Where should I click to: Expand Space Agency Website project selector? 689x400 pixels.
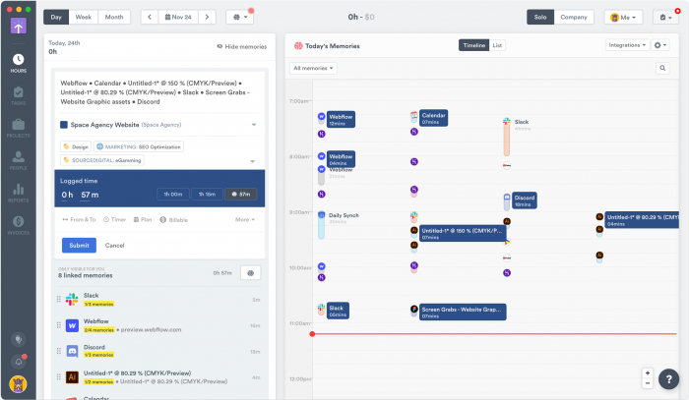pos(254,125)
